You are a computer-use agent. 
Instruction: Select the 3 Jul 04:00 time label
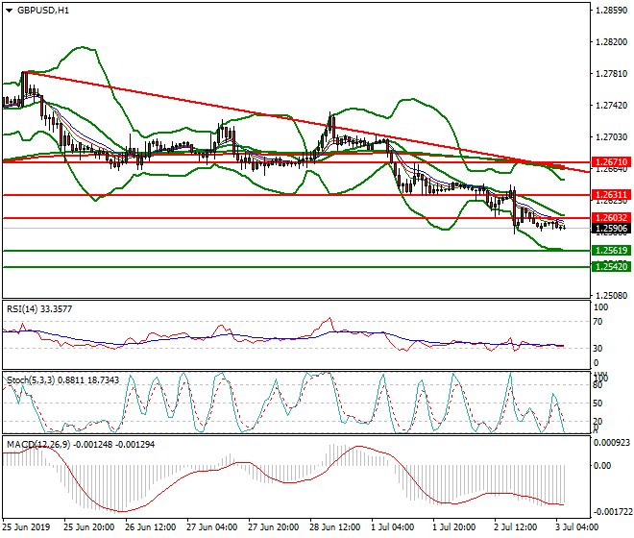(576, 527)
